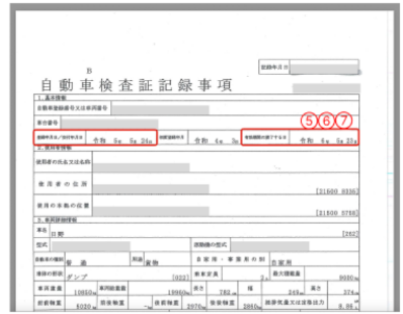
Task: Click the 前後軸重 label
Action: pyautogui.click(x=113, y=303)
